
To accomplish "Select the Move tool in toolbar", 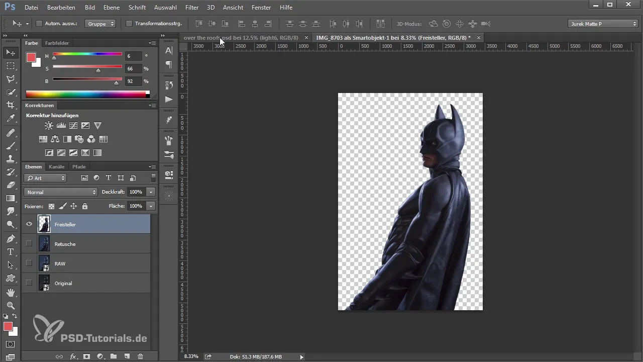I will 11,52.
